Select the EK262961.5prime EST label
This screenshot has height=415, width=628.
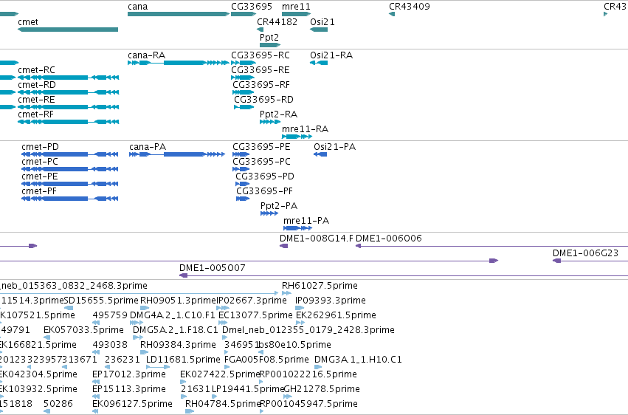[x=336, y=315]
